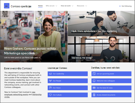Click the heart icon on Our Culture

(x=50, y=95)
